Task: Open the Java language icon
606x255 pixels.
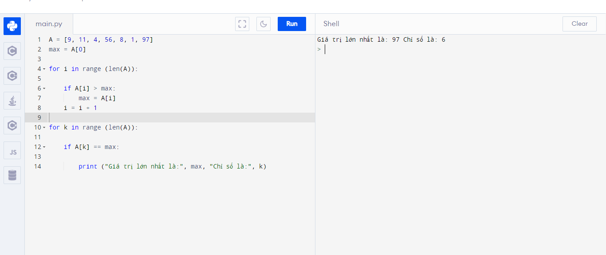Action: (x=12, y=101)
